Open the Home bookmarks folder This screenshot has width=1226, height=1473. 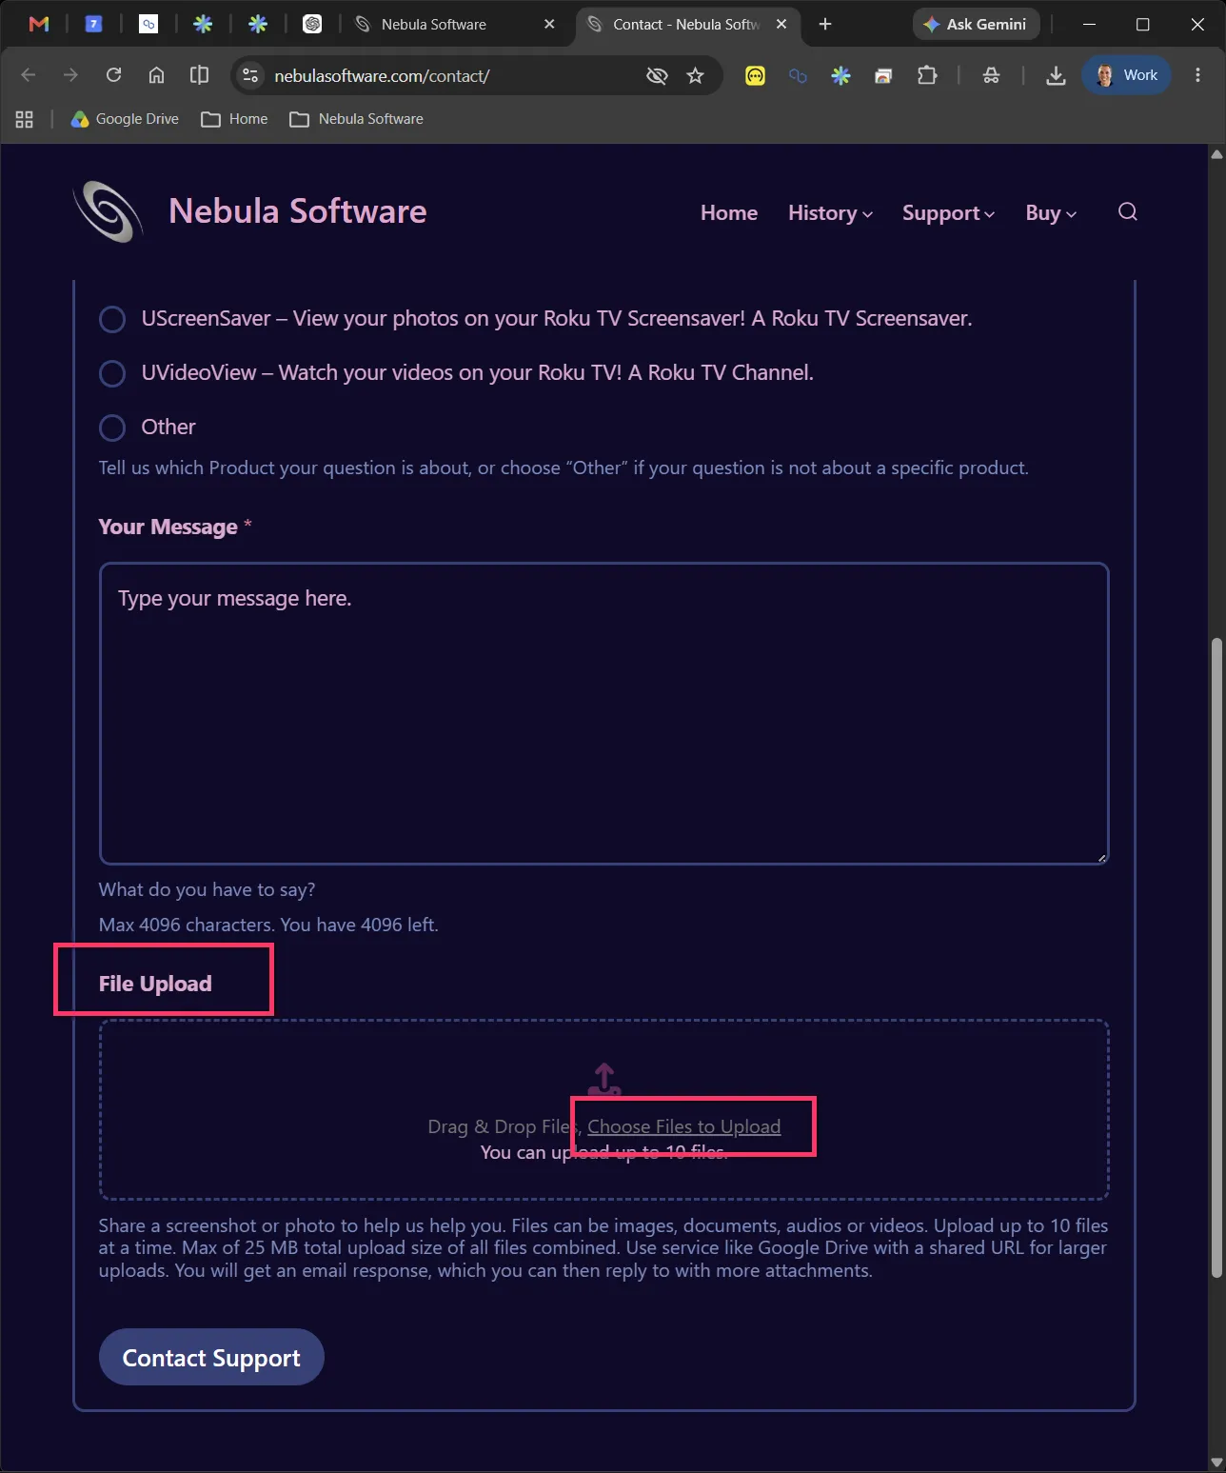click(x=234, y=119)
